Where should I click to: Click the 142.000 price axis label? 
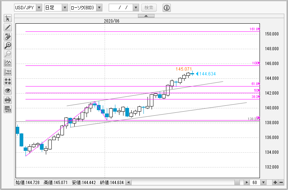pos(272,93)
